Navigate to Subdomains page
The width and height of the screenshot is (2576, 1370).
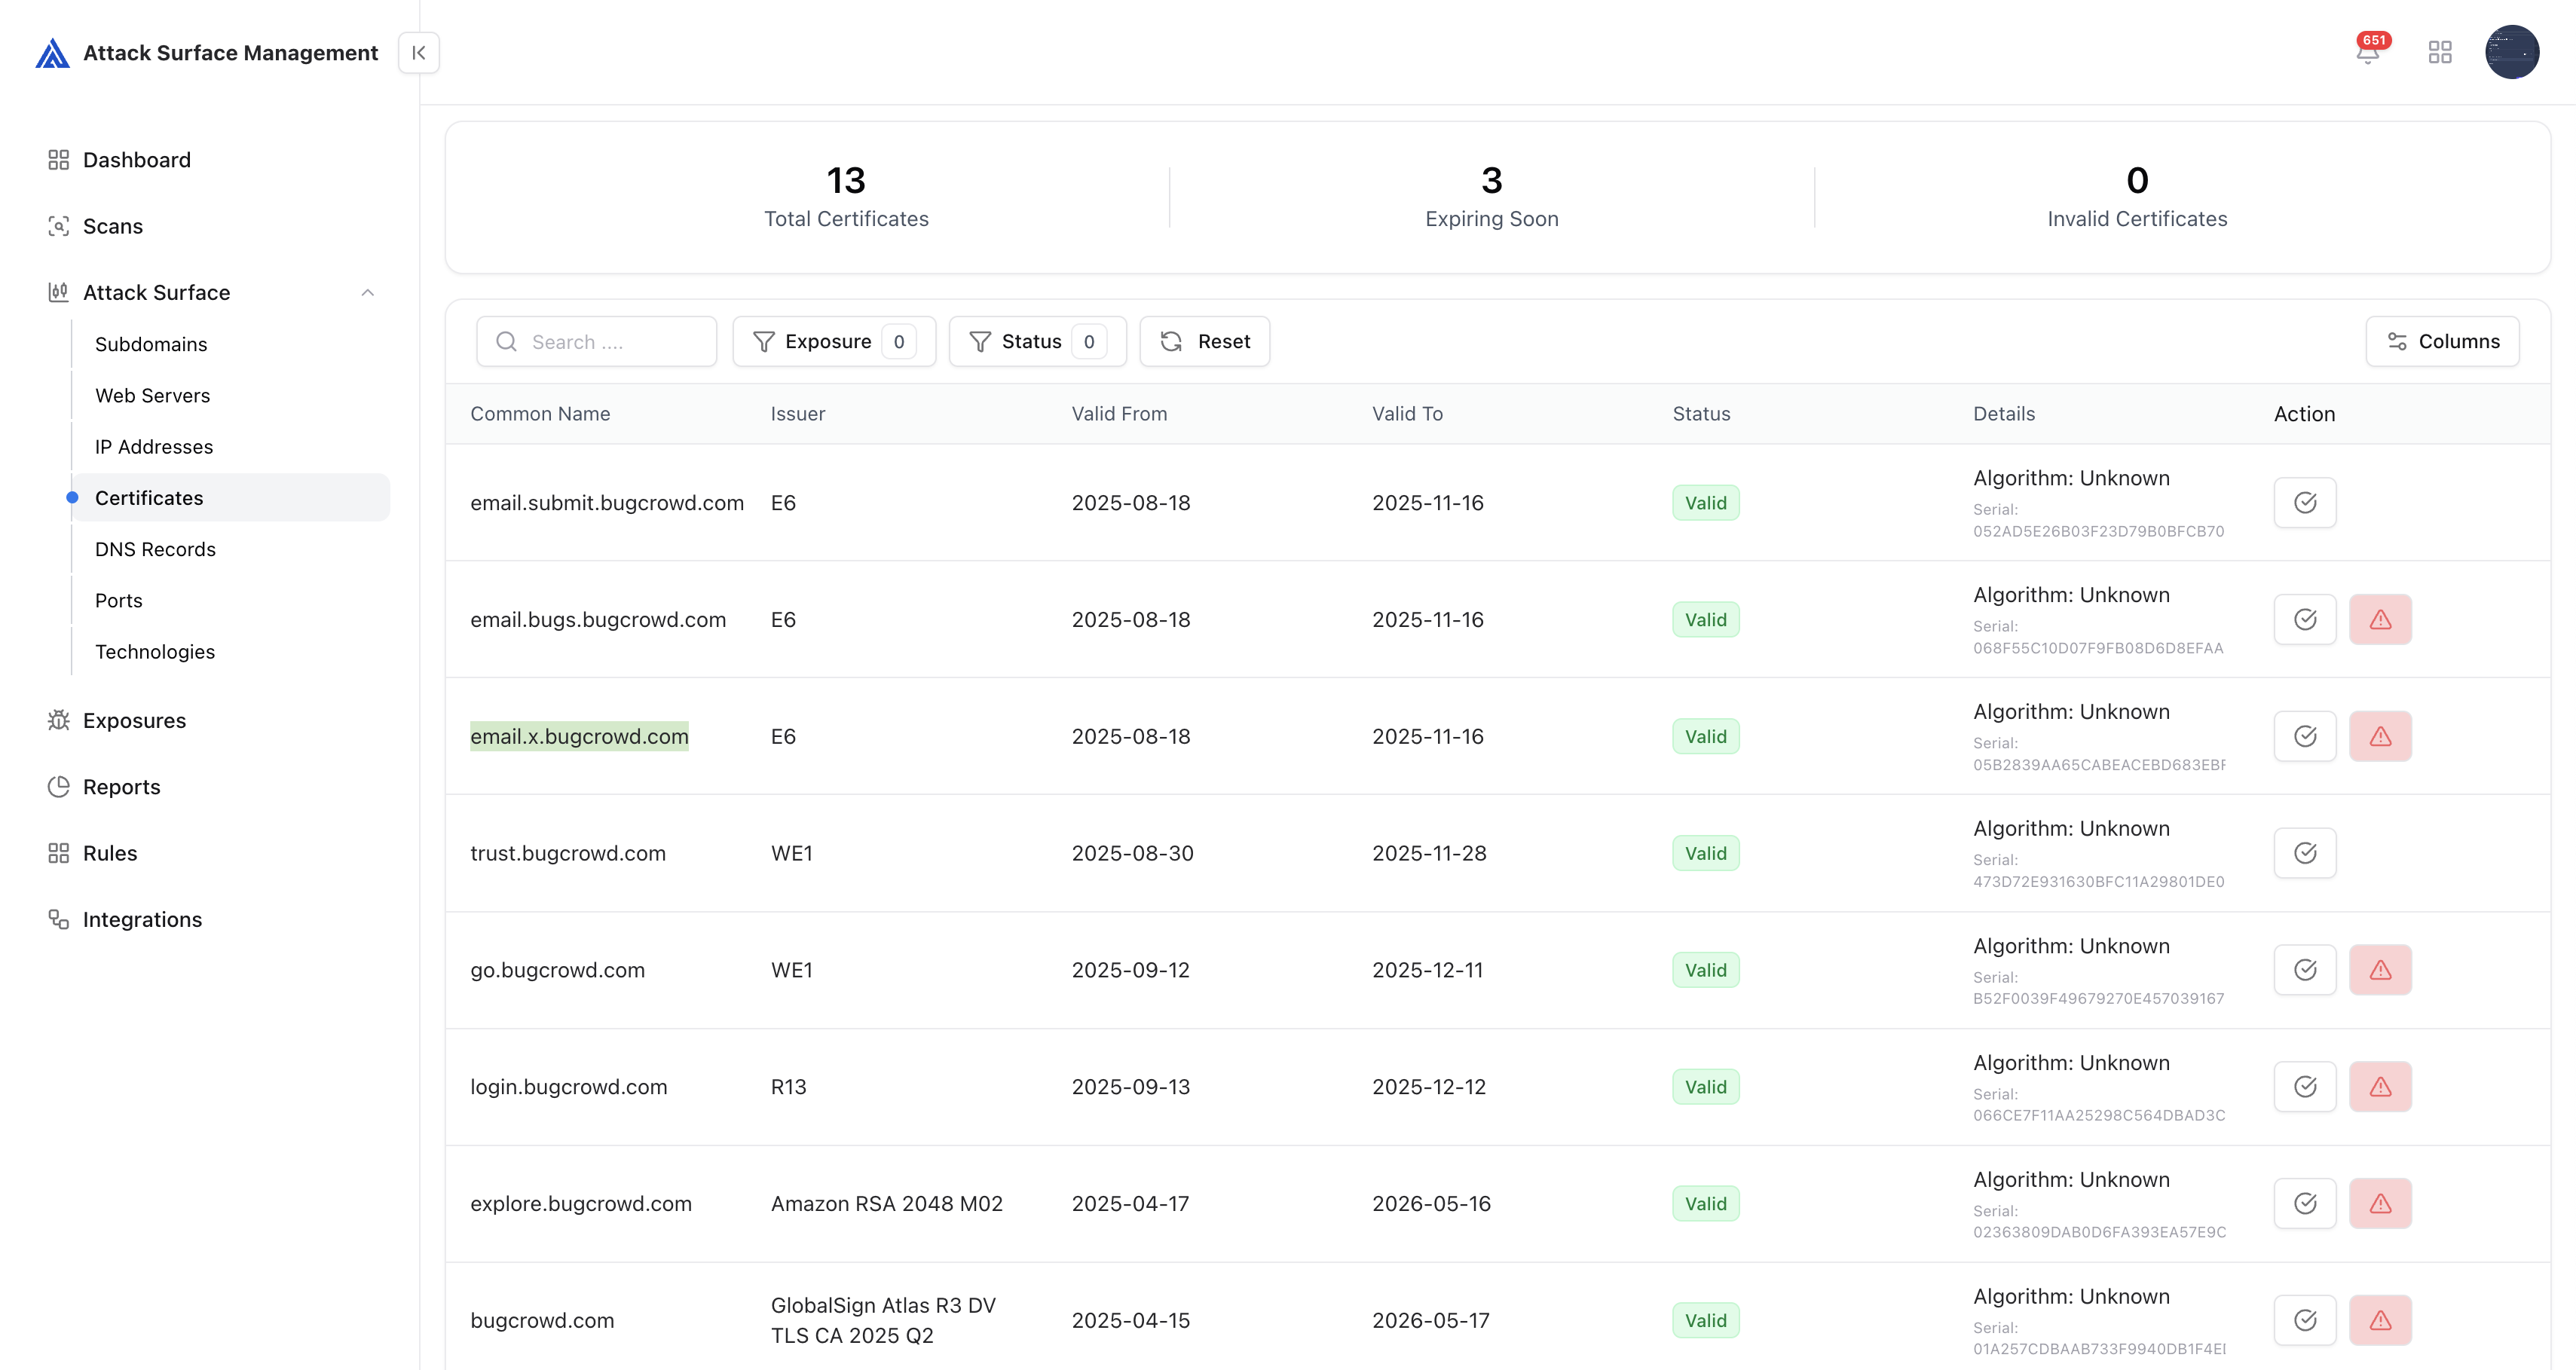tap(151, 344)
